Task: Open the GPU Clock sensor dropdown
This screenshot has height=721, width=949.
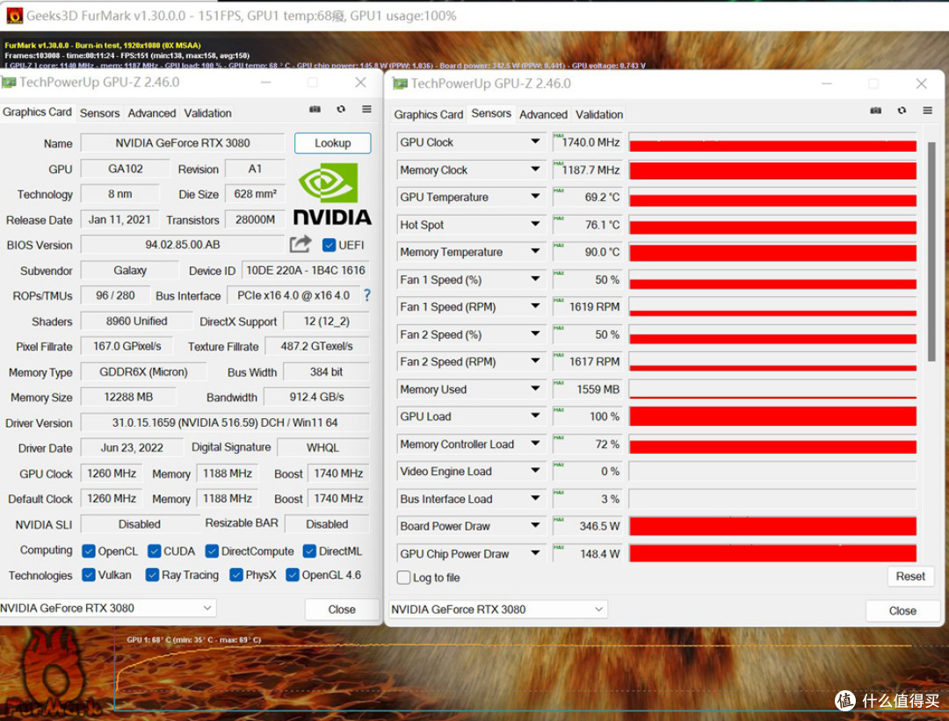Action: (535, 141)
